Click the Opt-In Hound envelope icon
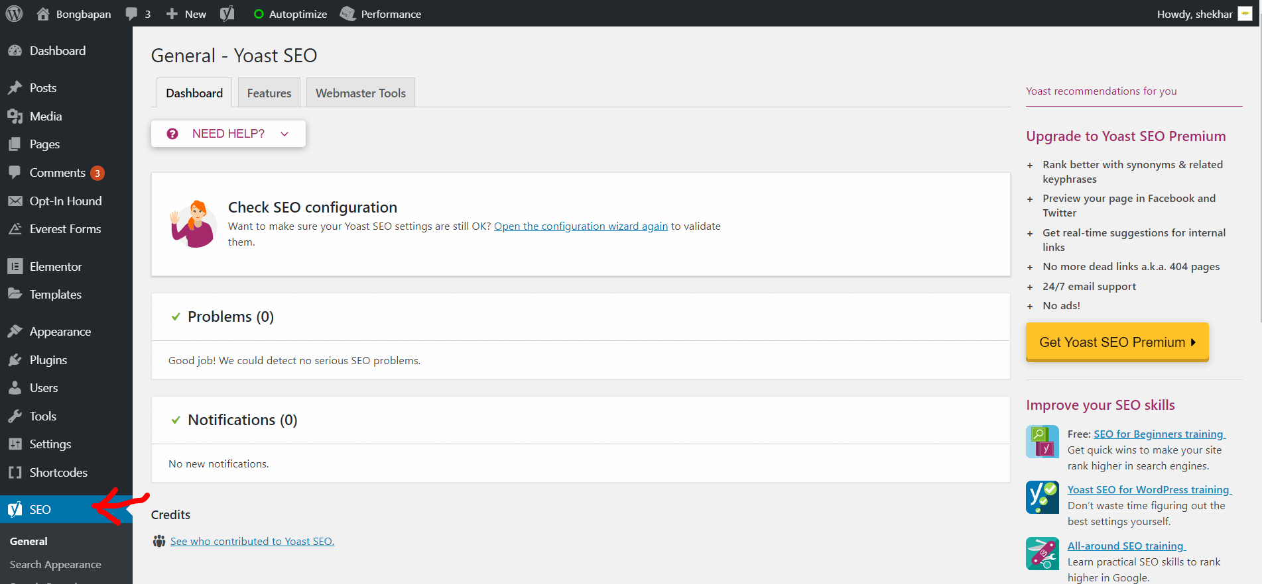The image size is (1262, 584). coord(15,201)
